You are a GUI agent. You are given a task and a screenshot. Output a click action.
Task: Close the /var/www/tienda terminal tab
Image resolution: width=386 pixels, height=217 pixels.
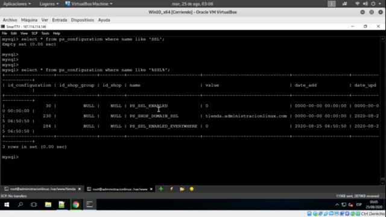pyautogui.click(x=80, y=189)
